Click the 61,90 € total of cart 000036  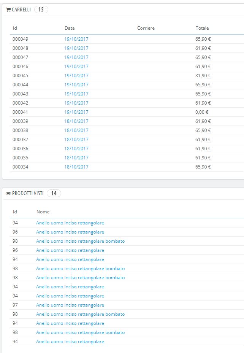pyautogui.click(x=203, y=149)
